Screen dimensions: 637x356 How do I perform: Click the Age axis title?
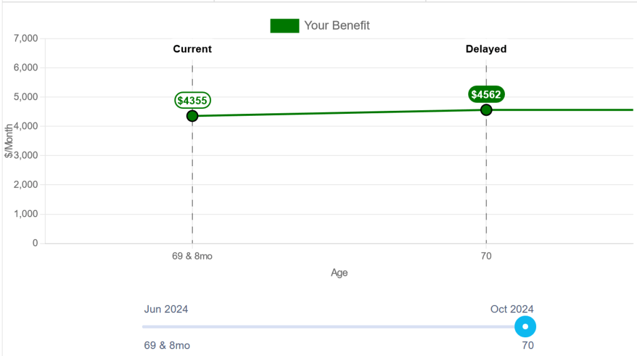pyautogui.click(x=339, y=273)
